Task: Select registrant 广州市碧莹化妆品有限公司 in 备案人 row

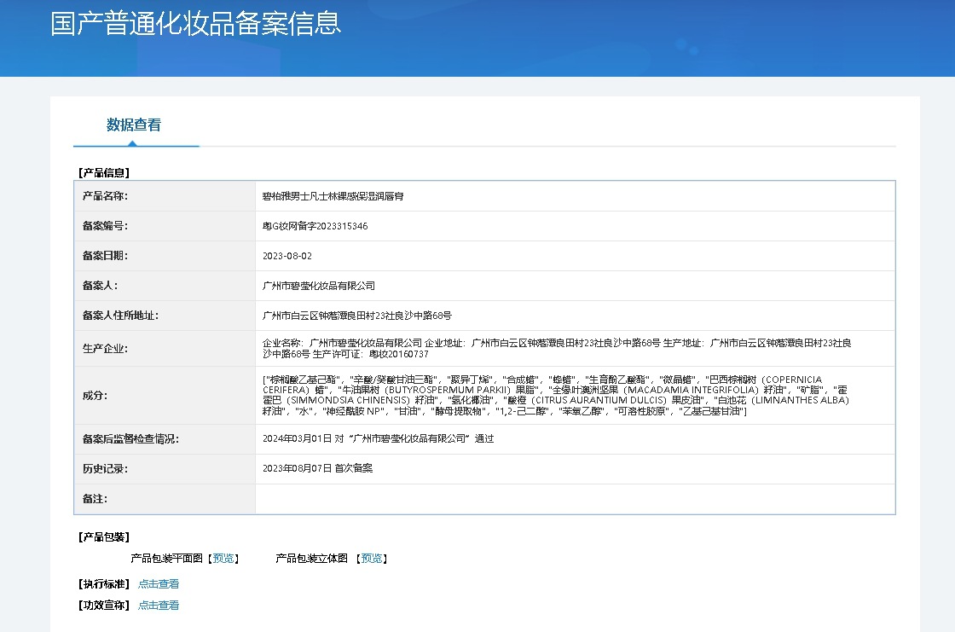Action: click(x=319, y=286)
